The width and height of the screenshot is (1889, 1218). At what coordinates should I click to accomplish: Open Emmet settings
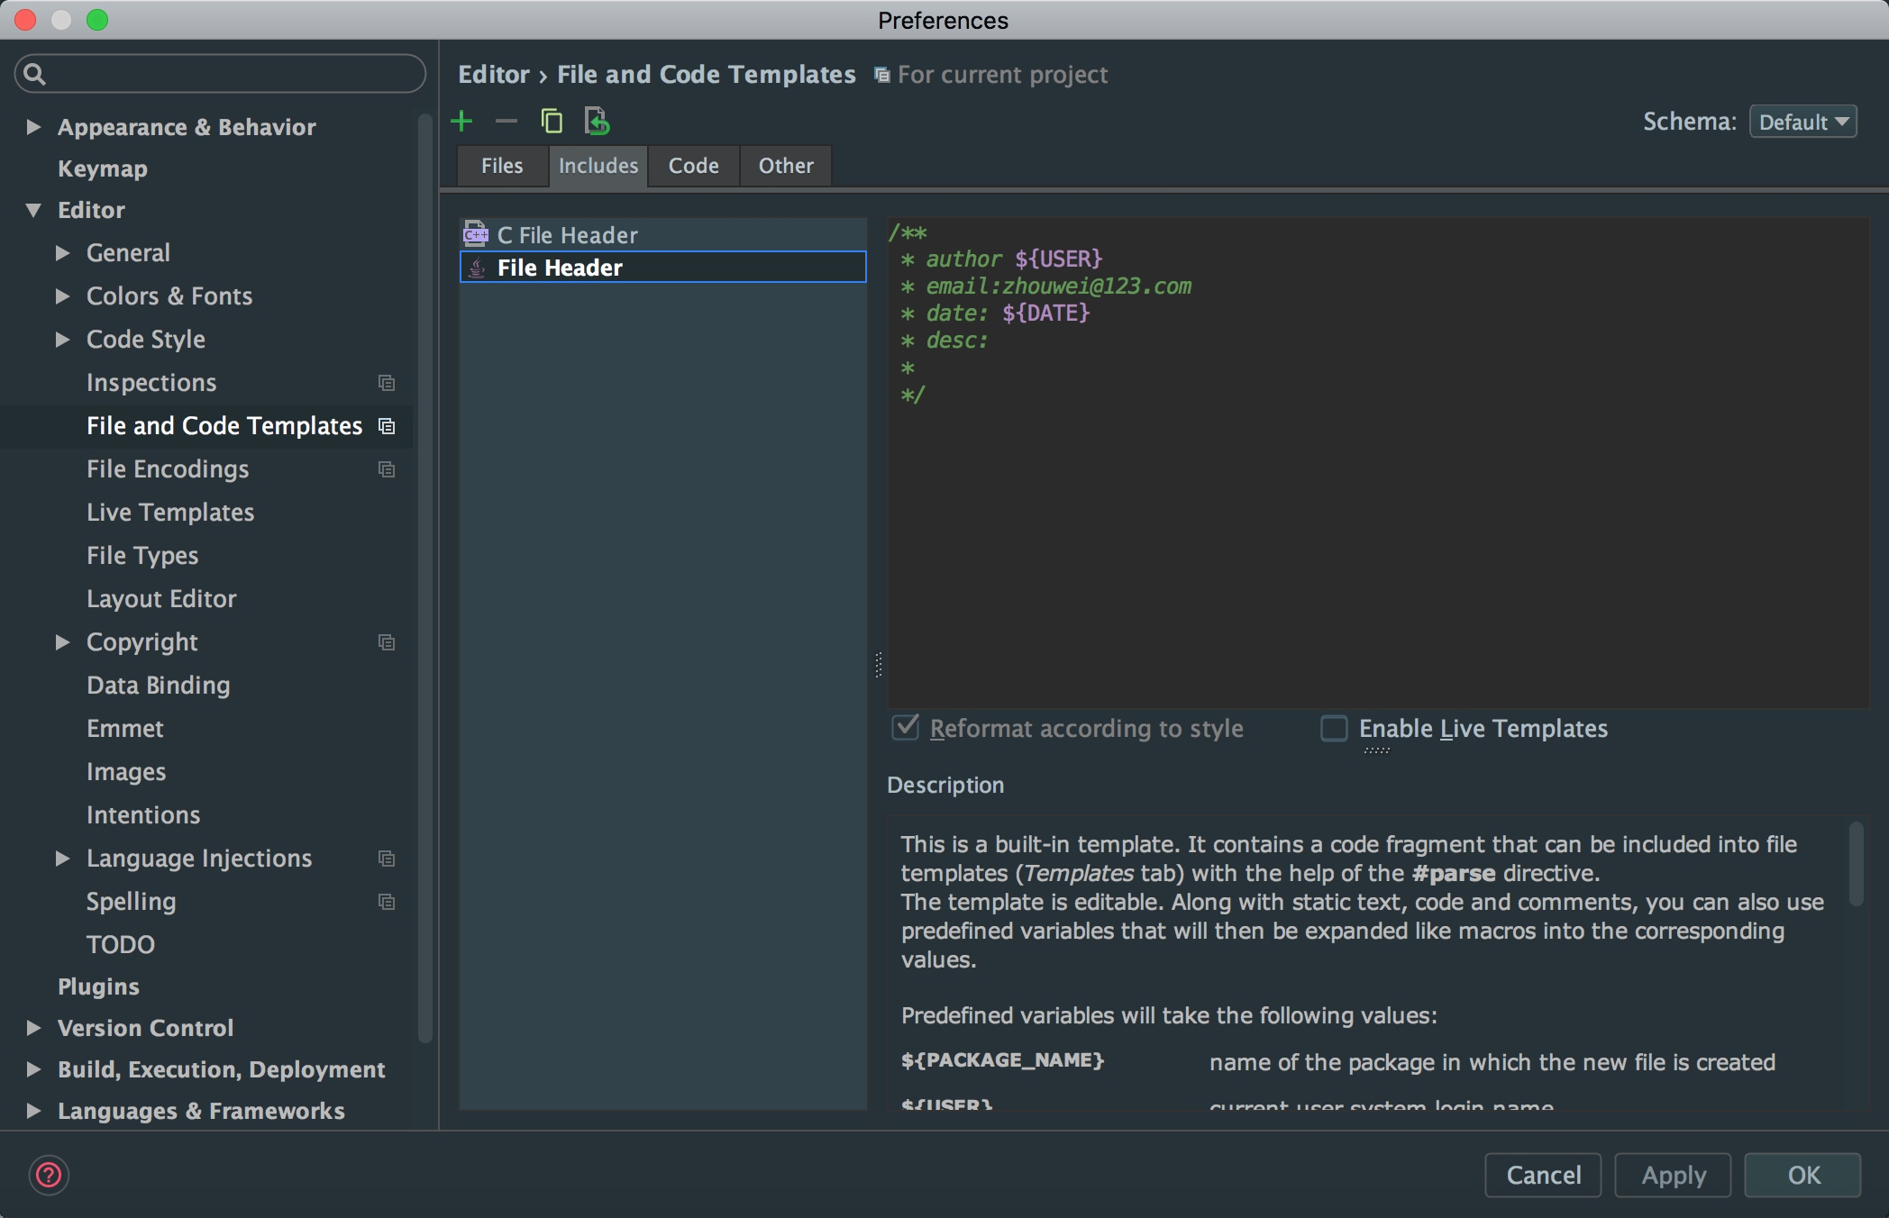[x=125, y=729]
